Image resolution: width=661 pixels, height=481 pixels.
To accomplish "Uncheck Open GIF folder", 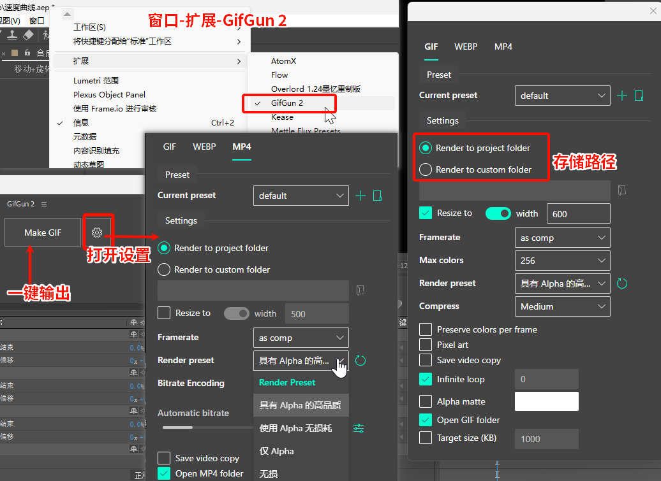I will (x=426, y=420).
